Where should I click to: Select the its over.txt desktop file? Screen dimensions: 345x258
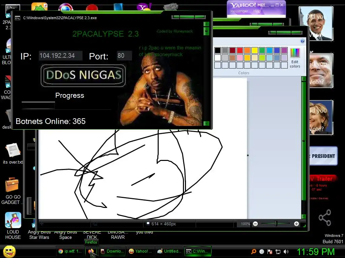(x=13, y=154)
